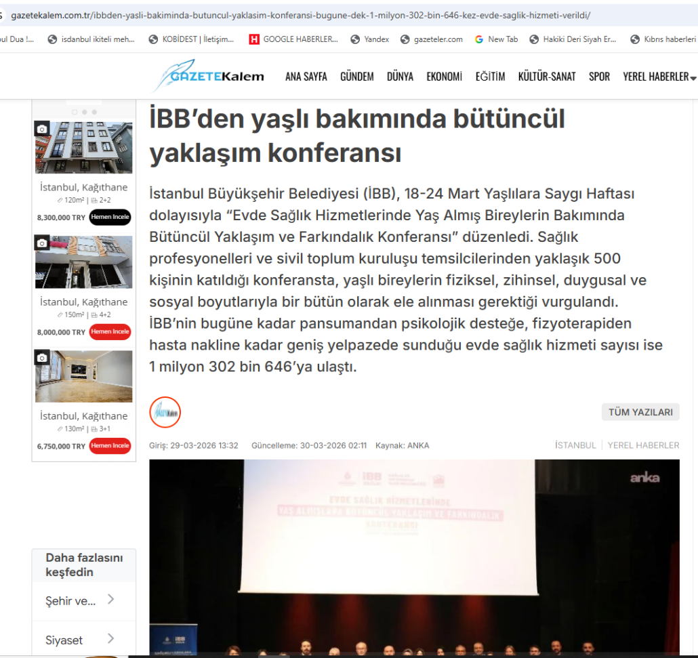698x658 pixels.
Task: Open the KÜLTÜR-SANAT menu item
Action: (x=546, y=77)
